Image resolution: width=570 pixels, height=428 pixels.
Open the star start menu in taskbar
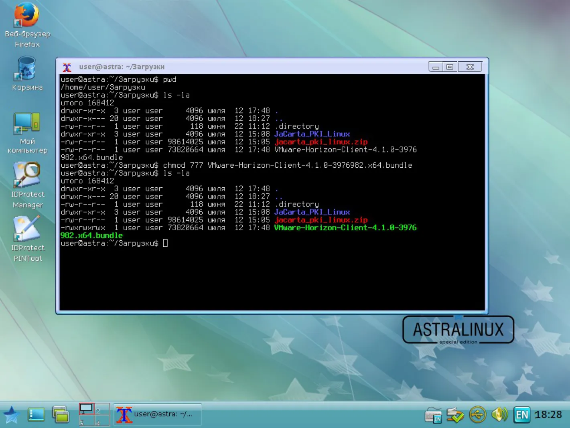[11, 415]
